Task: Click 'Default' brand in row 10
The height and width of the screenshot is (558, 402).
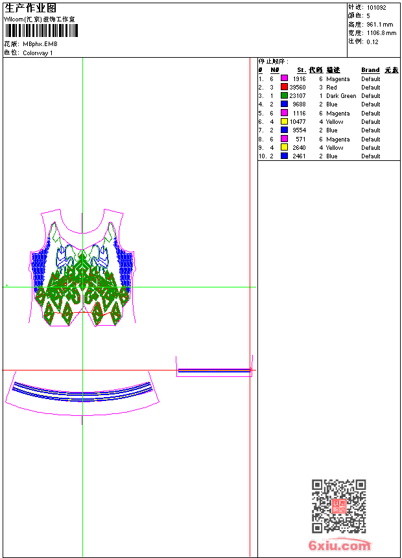Action: coord(371,156)
